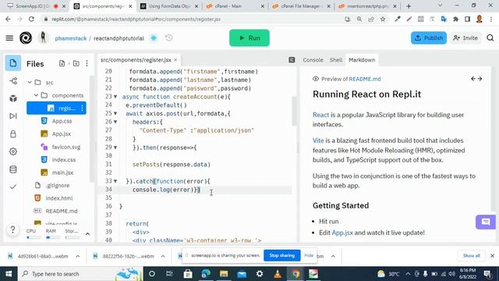Add a new folder in Files panel
The image size is (499, 281).
[76, 63]
